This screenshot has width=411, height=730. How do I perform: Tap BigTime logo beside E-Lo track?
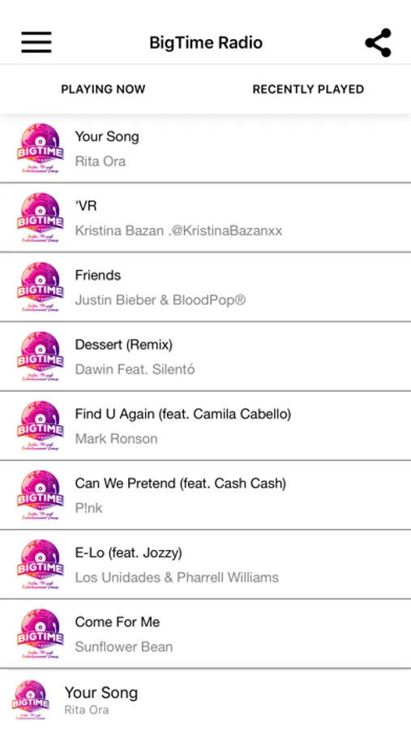point(40,565)
